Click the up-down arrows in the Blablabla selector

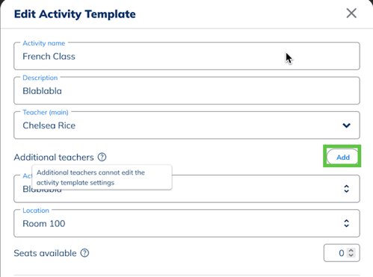tap(346, 189)
